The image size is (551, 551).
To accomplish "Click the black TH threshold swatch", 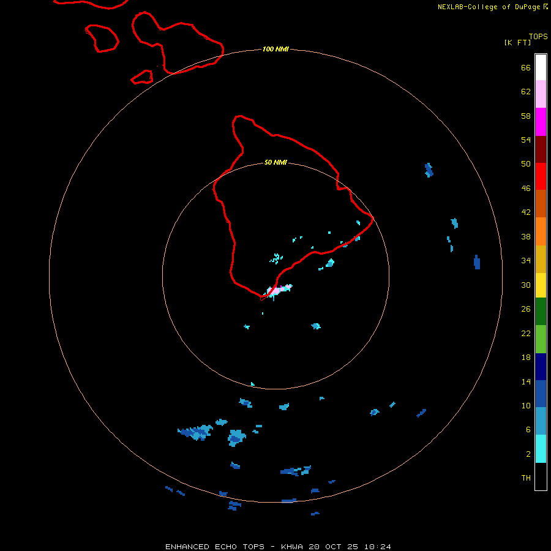I will (541, 476).
